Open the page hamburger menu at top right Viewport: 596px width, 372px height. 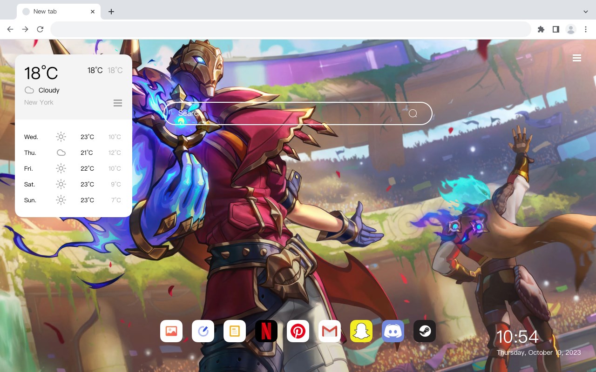pos(577,58)
